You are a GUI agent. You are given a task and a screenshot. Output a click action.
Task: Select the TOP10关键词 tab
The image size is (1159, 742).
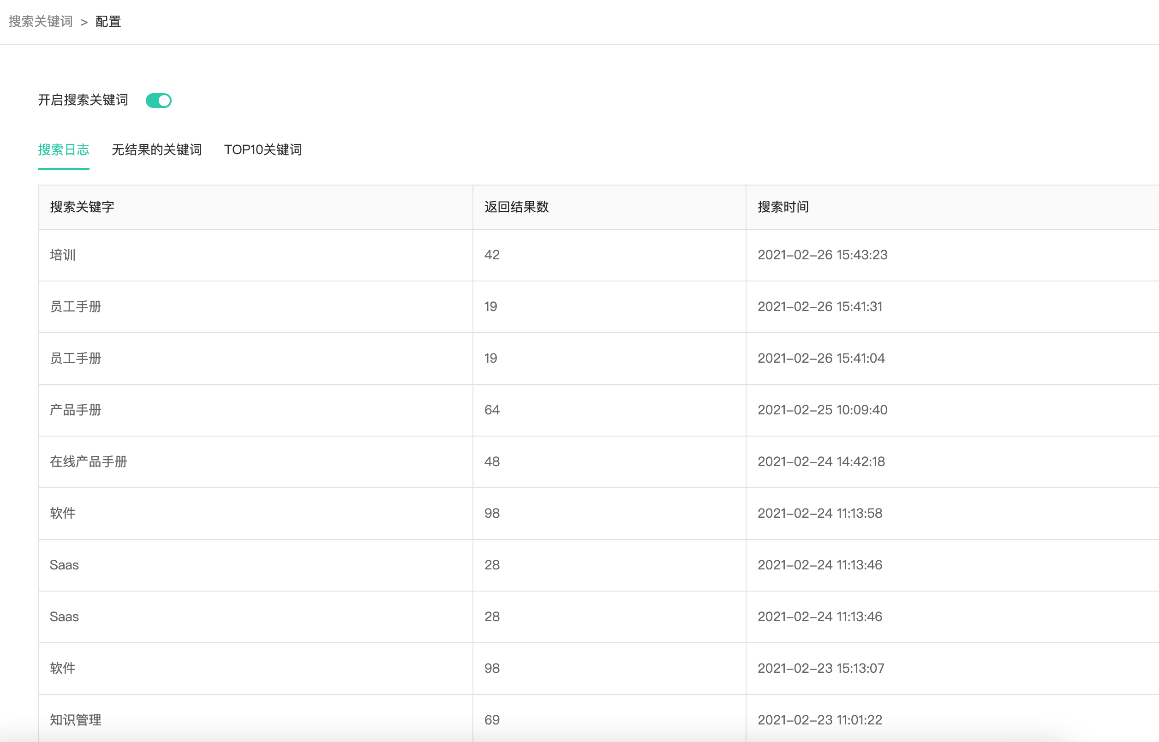tap(263, 150)
